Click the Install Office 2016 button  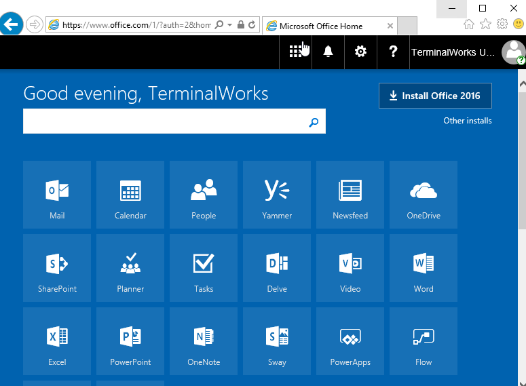tap(435, 96)
